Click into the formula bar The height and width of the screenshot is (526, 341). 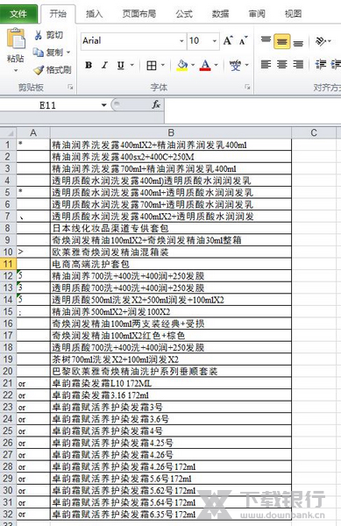click(x=252, y=110)
